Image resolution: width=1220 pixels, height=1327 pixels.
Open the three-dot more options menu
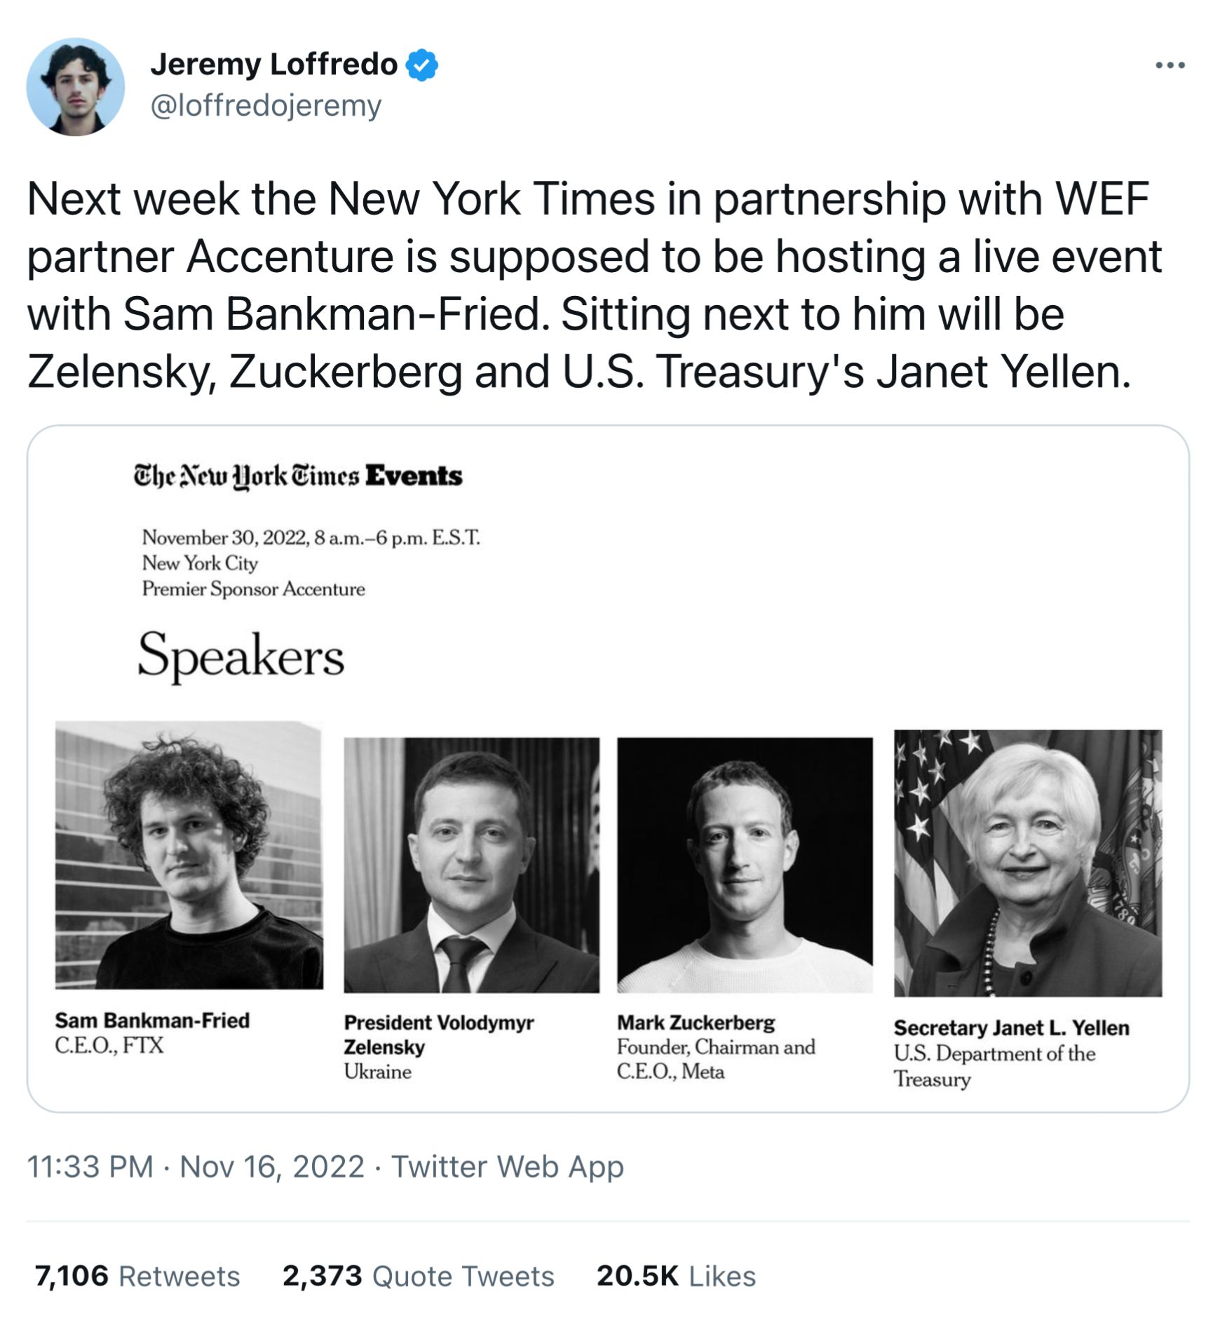pos(1170,66)
